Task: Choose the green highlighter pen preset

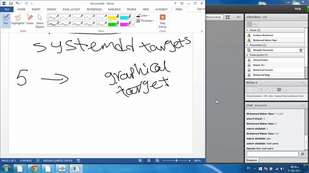Action: pyautogui.click(x=113, y=24)
